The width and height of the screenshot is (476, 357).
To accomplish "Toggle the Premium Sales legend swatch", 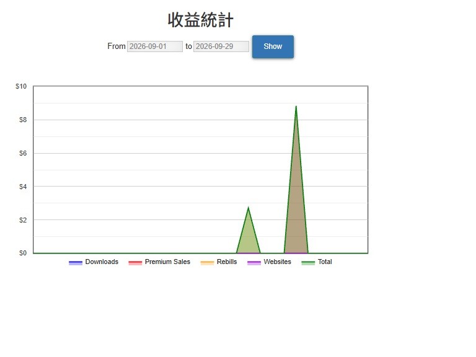I will click(135, 263).
